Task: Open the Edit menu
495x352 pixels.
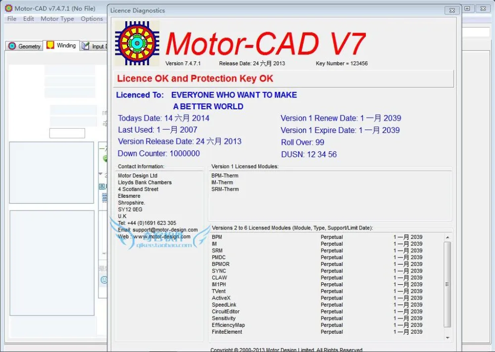Action: point(28,19)
